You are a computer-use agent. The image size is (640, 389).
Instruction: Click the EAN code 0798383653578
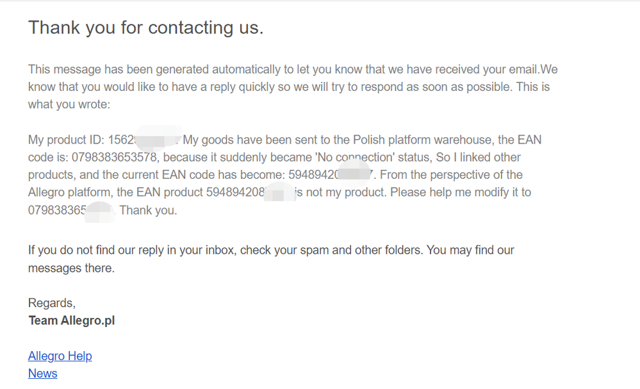pyautogui.click(x=114, y=157)
